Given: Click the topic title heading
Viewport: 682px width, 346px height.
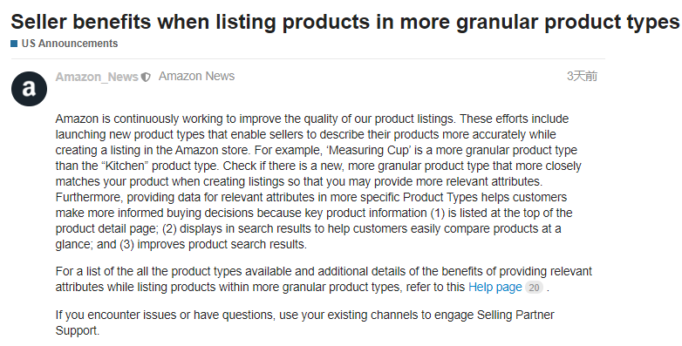Looking at the screenshot, I should pyautogui.click(x=344, y=21).
